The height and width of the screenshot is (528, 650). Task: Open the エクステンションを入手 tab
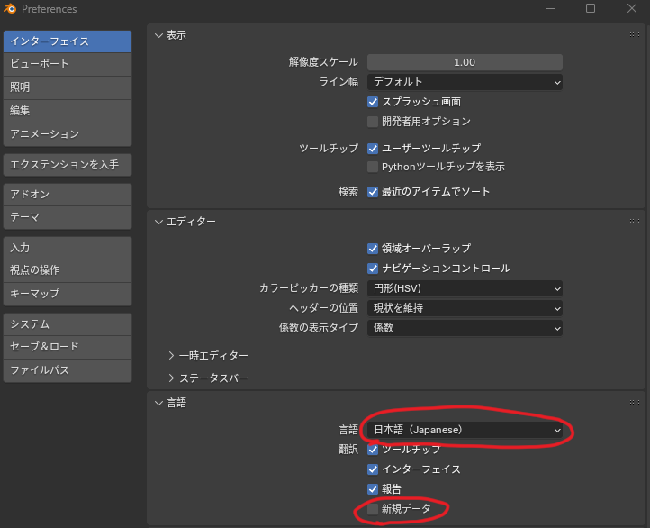click(x=68, y=165)
